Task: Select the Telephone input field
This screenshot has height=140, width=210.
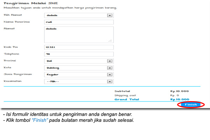Action: (x=79, y=54)
